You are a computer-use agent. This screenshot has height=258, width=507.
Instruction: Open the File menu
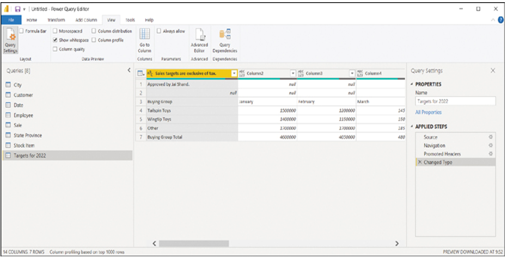click(11, 20)
